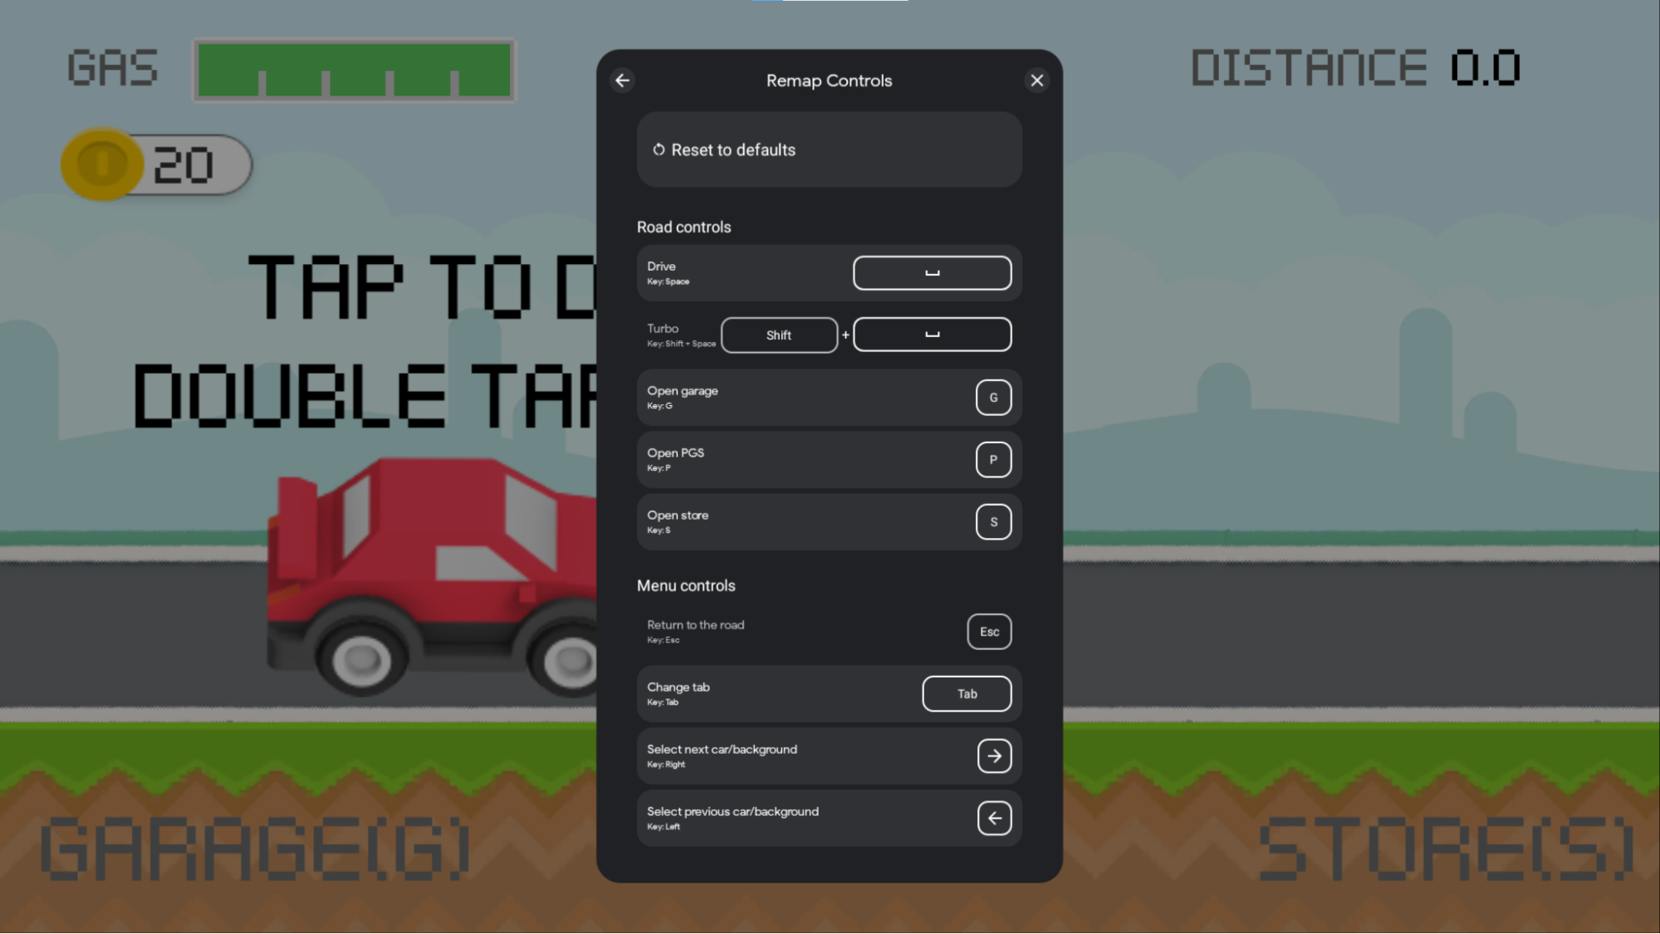Click Reset to defaults option
This screenshot has height=934, width=1660.
(830, 149)
